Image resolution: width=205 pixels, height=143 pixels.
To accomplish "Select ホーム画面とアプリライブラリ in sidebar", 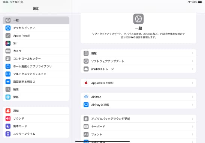I will coord(36,66).
